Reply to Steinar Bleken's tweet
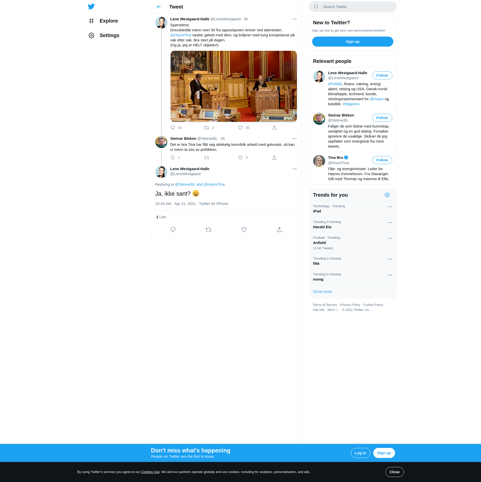This screenshot has height=482, width=481. coord(173,158)
